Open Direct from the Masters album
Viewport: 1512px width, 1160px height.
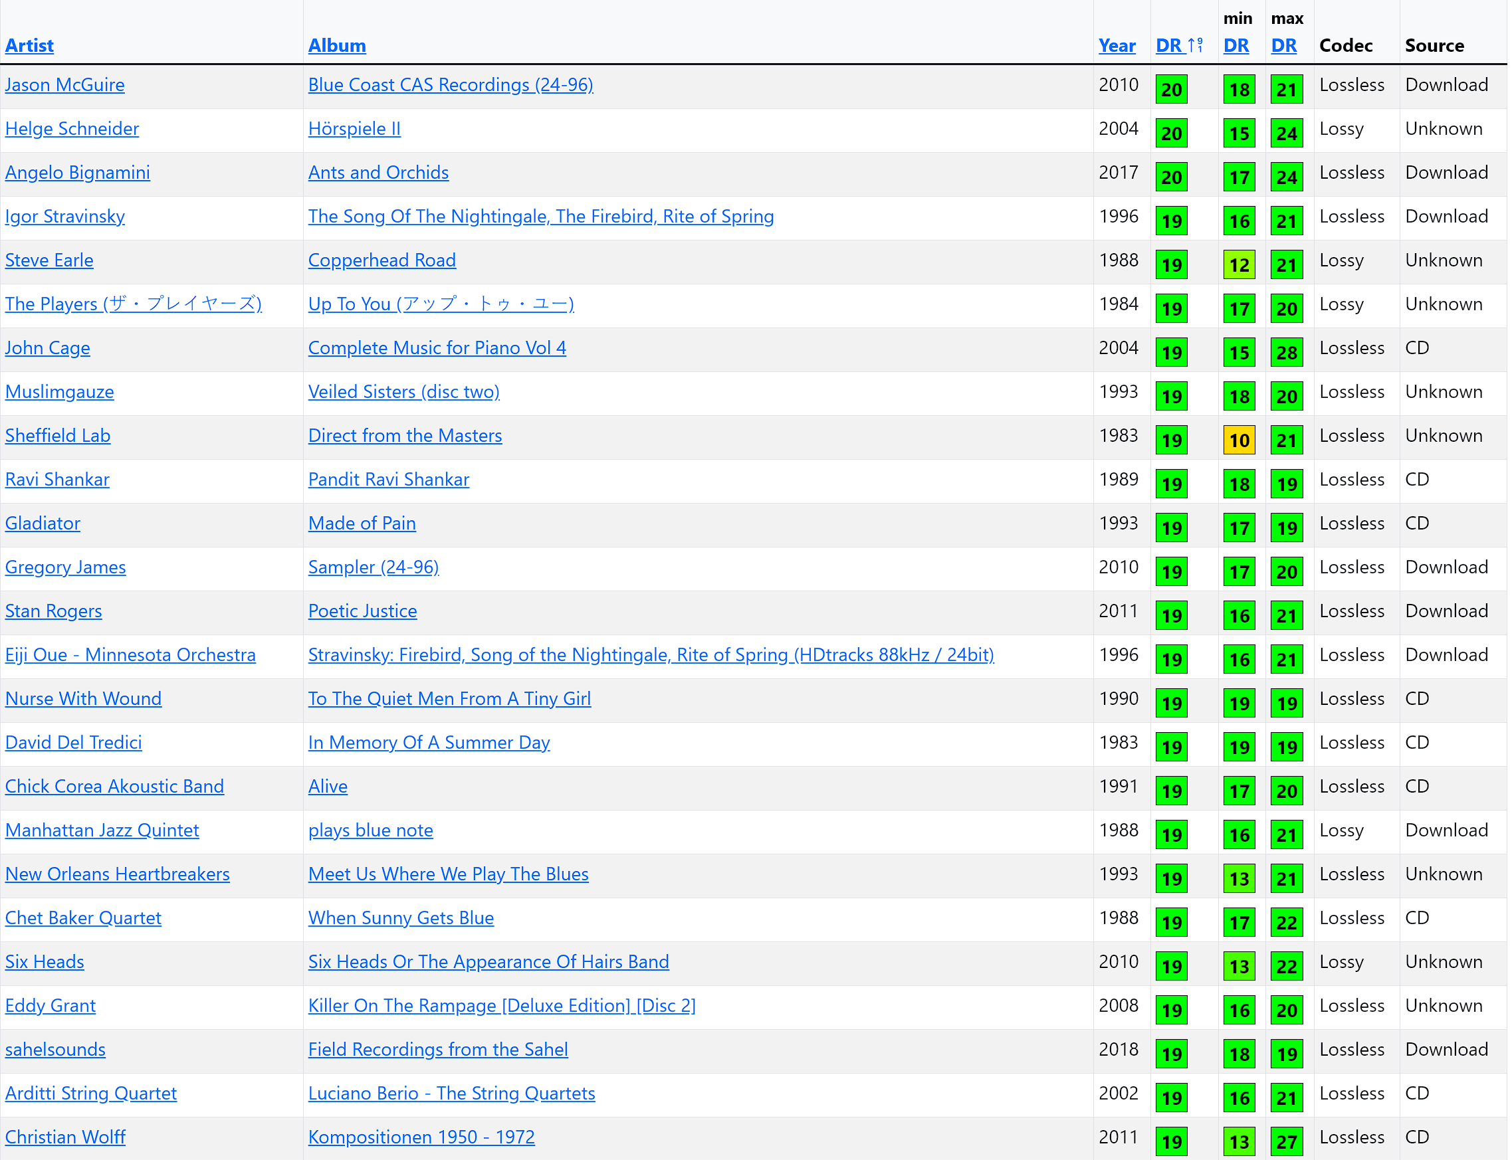coord(405,436)
